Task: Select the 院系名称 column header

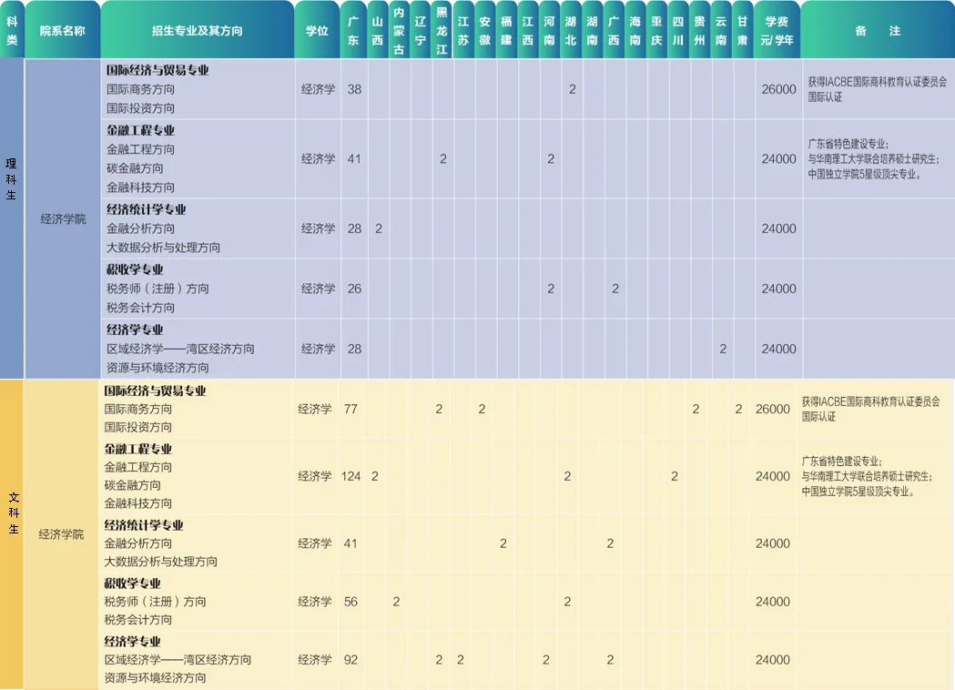Action: 61,29
